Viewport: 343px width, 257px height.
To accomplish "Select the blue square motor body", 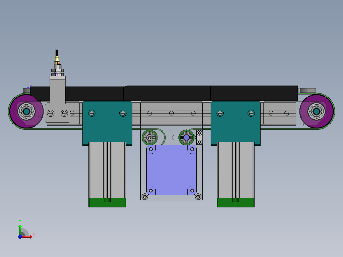I will click(171, 170).
